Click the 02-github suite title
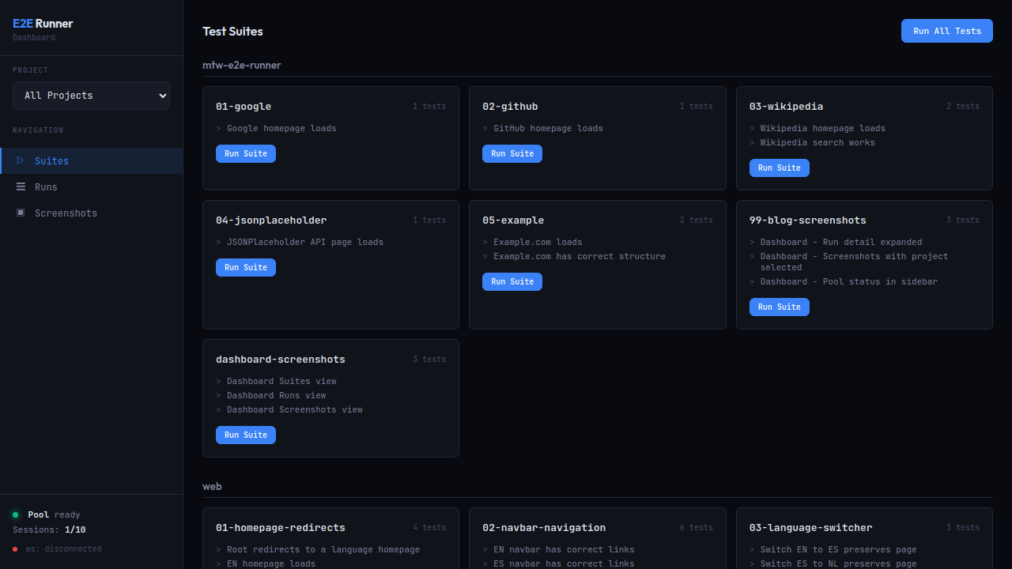 pos(510,106)
